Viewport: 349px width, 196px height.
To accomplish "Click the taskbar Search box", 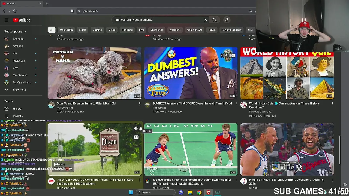I will (x=156, y=192).
